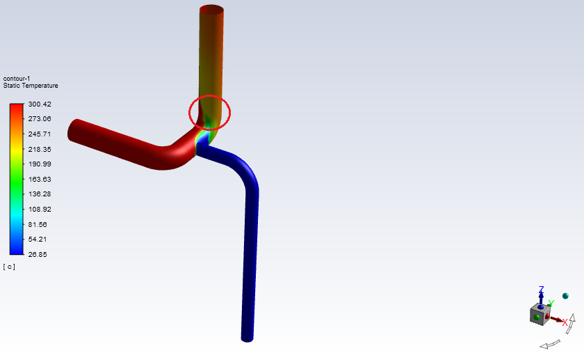Click the upward rotate arrow beside triad
The image size is (584, 353).
pyautogui.click(x=571, y=324)
